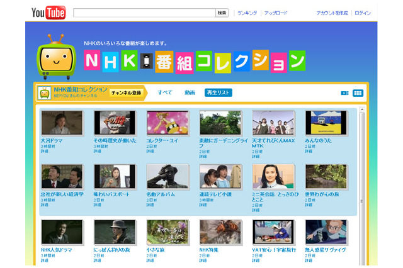Click the NEPYOU channel avatar icon
Screen dimensions: 403x268
tap(44, 93)
